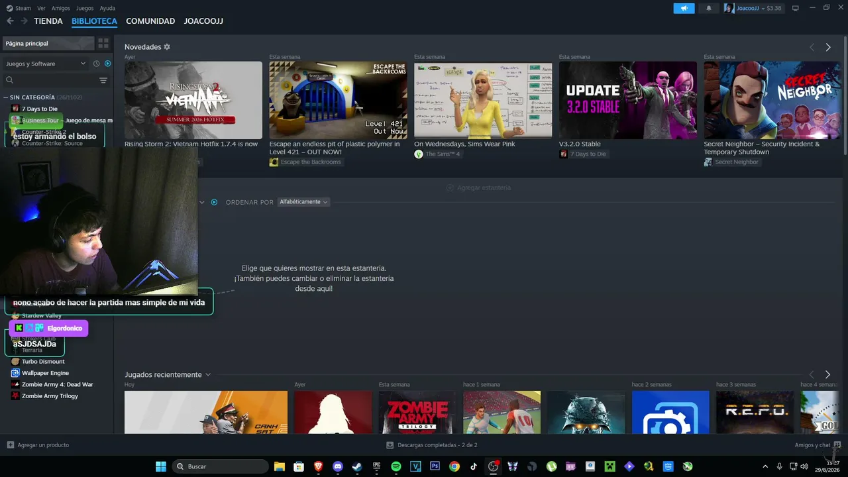The height and width of the screenshot is (477, 848).
Task: Click Agregar estantería
Action: 478,188
